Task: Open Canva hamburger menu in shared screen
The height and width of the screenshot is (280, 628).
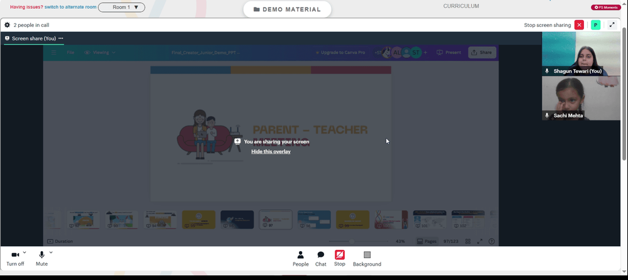Action: [x=53, y=53]
